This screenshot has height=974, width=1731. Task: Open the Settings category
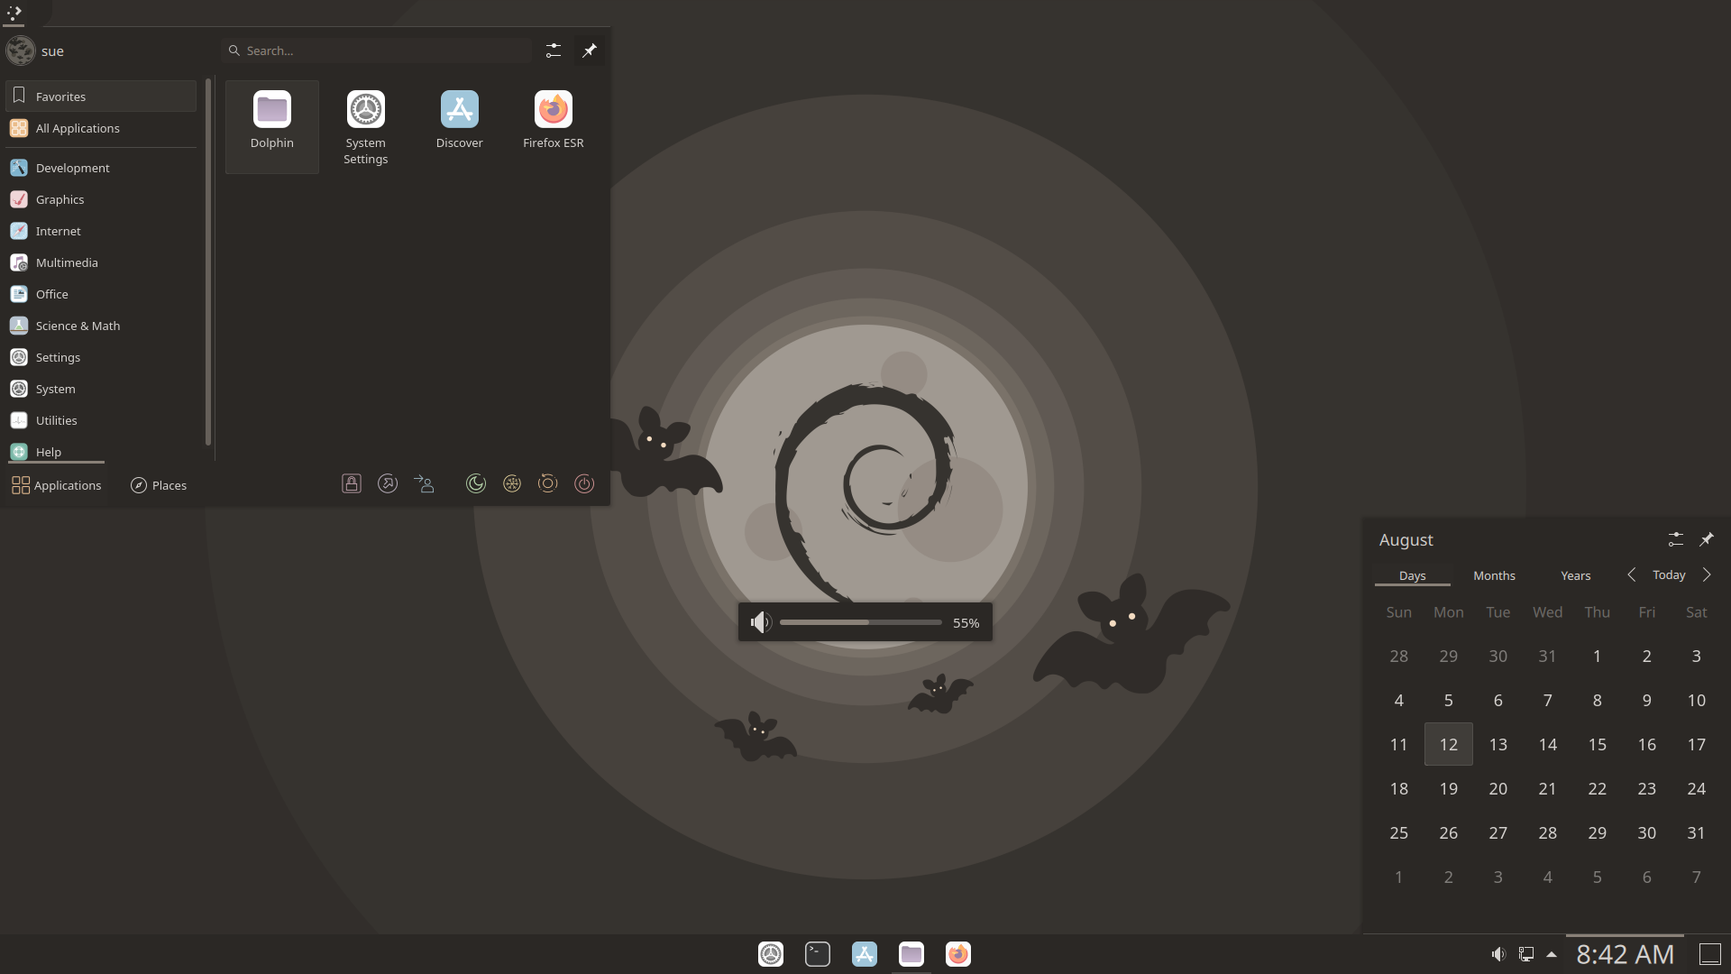101,357
